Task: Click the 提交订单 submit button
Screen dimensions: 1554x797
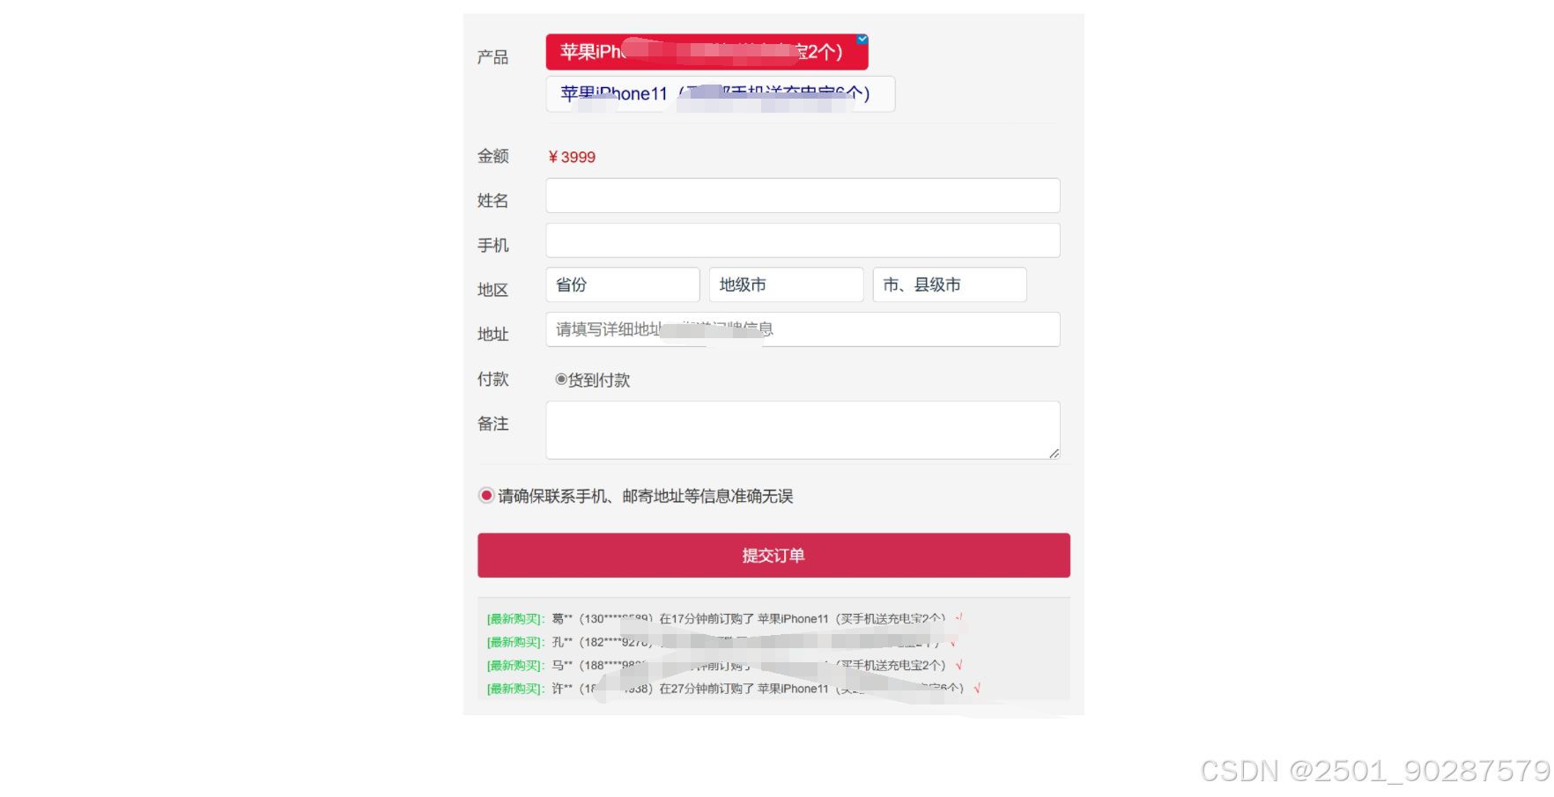Action: click(x=773, y=554)
